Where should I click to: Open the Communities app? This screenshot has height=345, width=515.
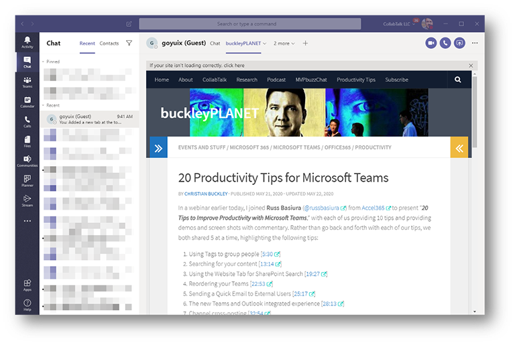click(x=27, y=161)
